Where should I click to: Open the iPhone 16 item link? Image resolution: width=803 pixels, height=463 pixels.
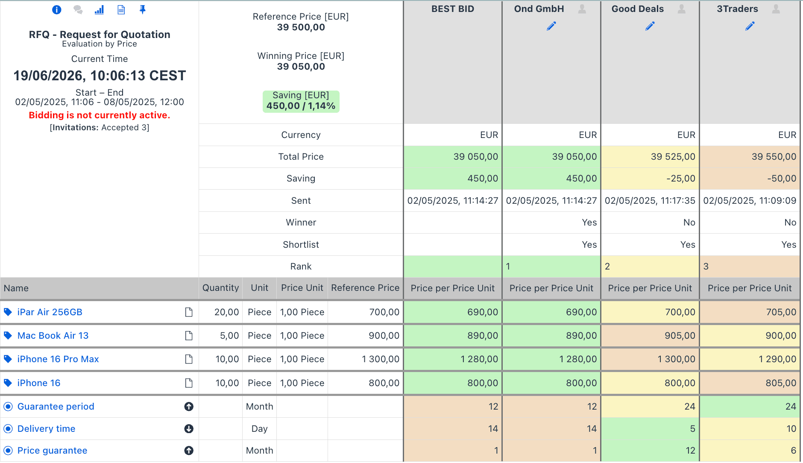coord(39,383)
